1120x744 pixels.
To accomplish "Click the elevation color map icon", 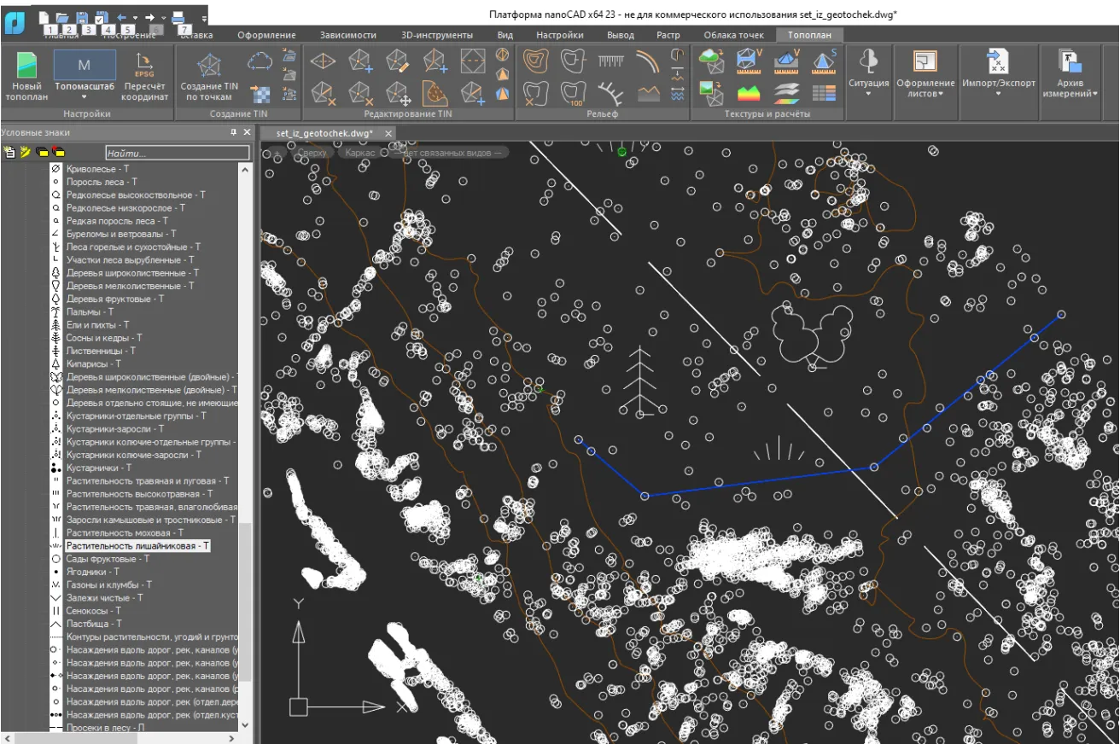I will (x=748, y=92).
